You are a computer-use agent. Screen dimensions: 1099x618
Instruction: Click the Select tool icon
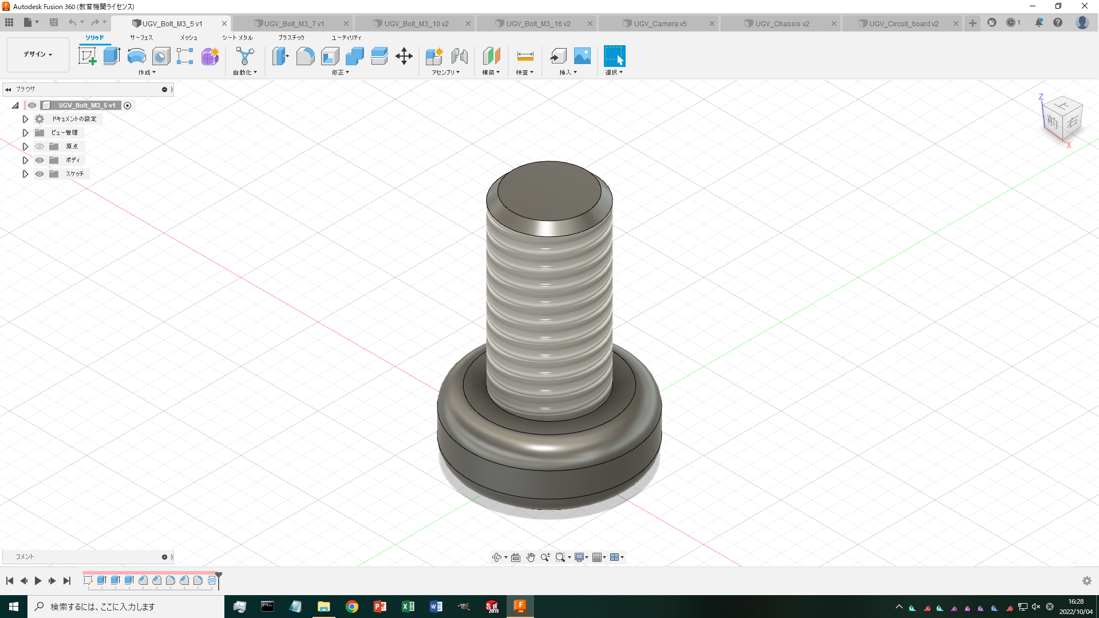(614, 56)
